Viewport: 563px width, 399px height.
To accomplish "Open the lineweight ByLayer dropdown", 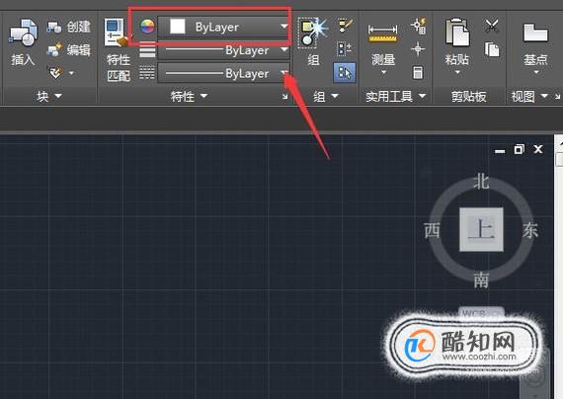I will (x=223, y=50).
